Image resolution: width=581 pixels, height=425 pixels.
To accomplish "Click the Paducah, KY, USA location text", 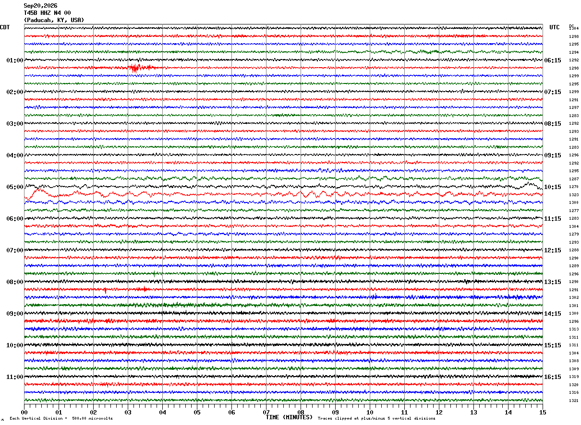I will (x=54, y=20).
